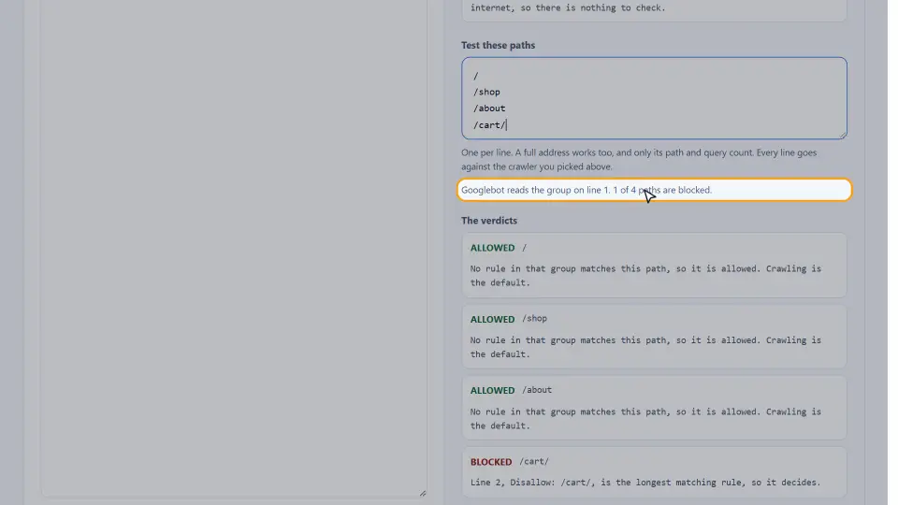Click the ALLOWED verdict card for /
898x505 pixels.
[654, 265]
